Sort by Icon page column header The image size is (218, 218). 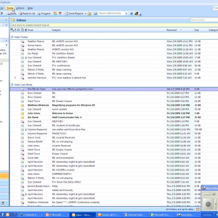[22, 30]
